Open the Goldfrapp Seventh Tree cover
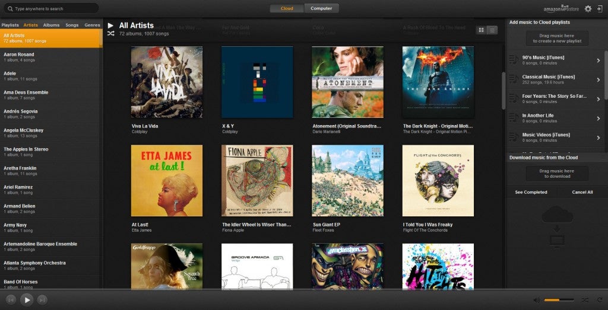 (x=167, y=266)
